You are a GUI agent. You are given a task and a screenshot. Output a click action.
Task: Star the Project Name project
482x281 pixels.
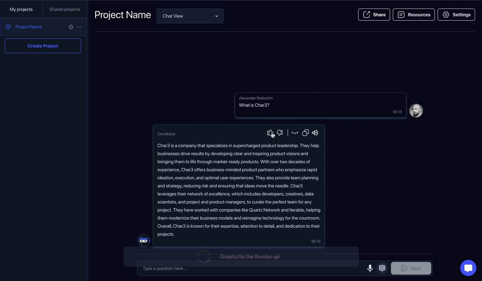tap(71, 27)
